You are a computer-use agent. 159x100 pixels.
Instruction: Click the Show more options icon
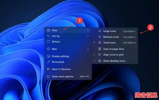coord(48,76)
